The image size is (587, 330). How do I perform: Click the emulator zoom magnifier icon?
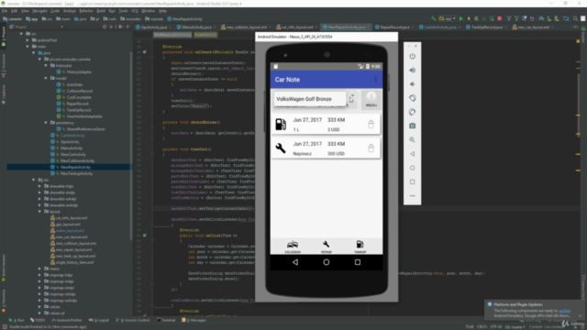pyautogui.click(x=412, y=140)
